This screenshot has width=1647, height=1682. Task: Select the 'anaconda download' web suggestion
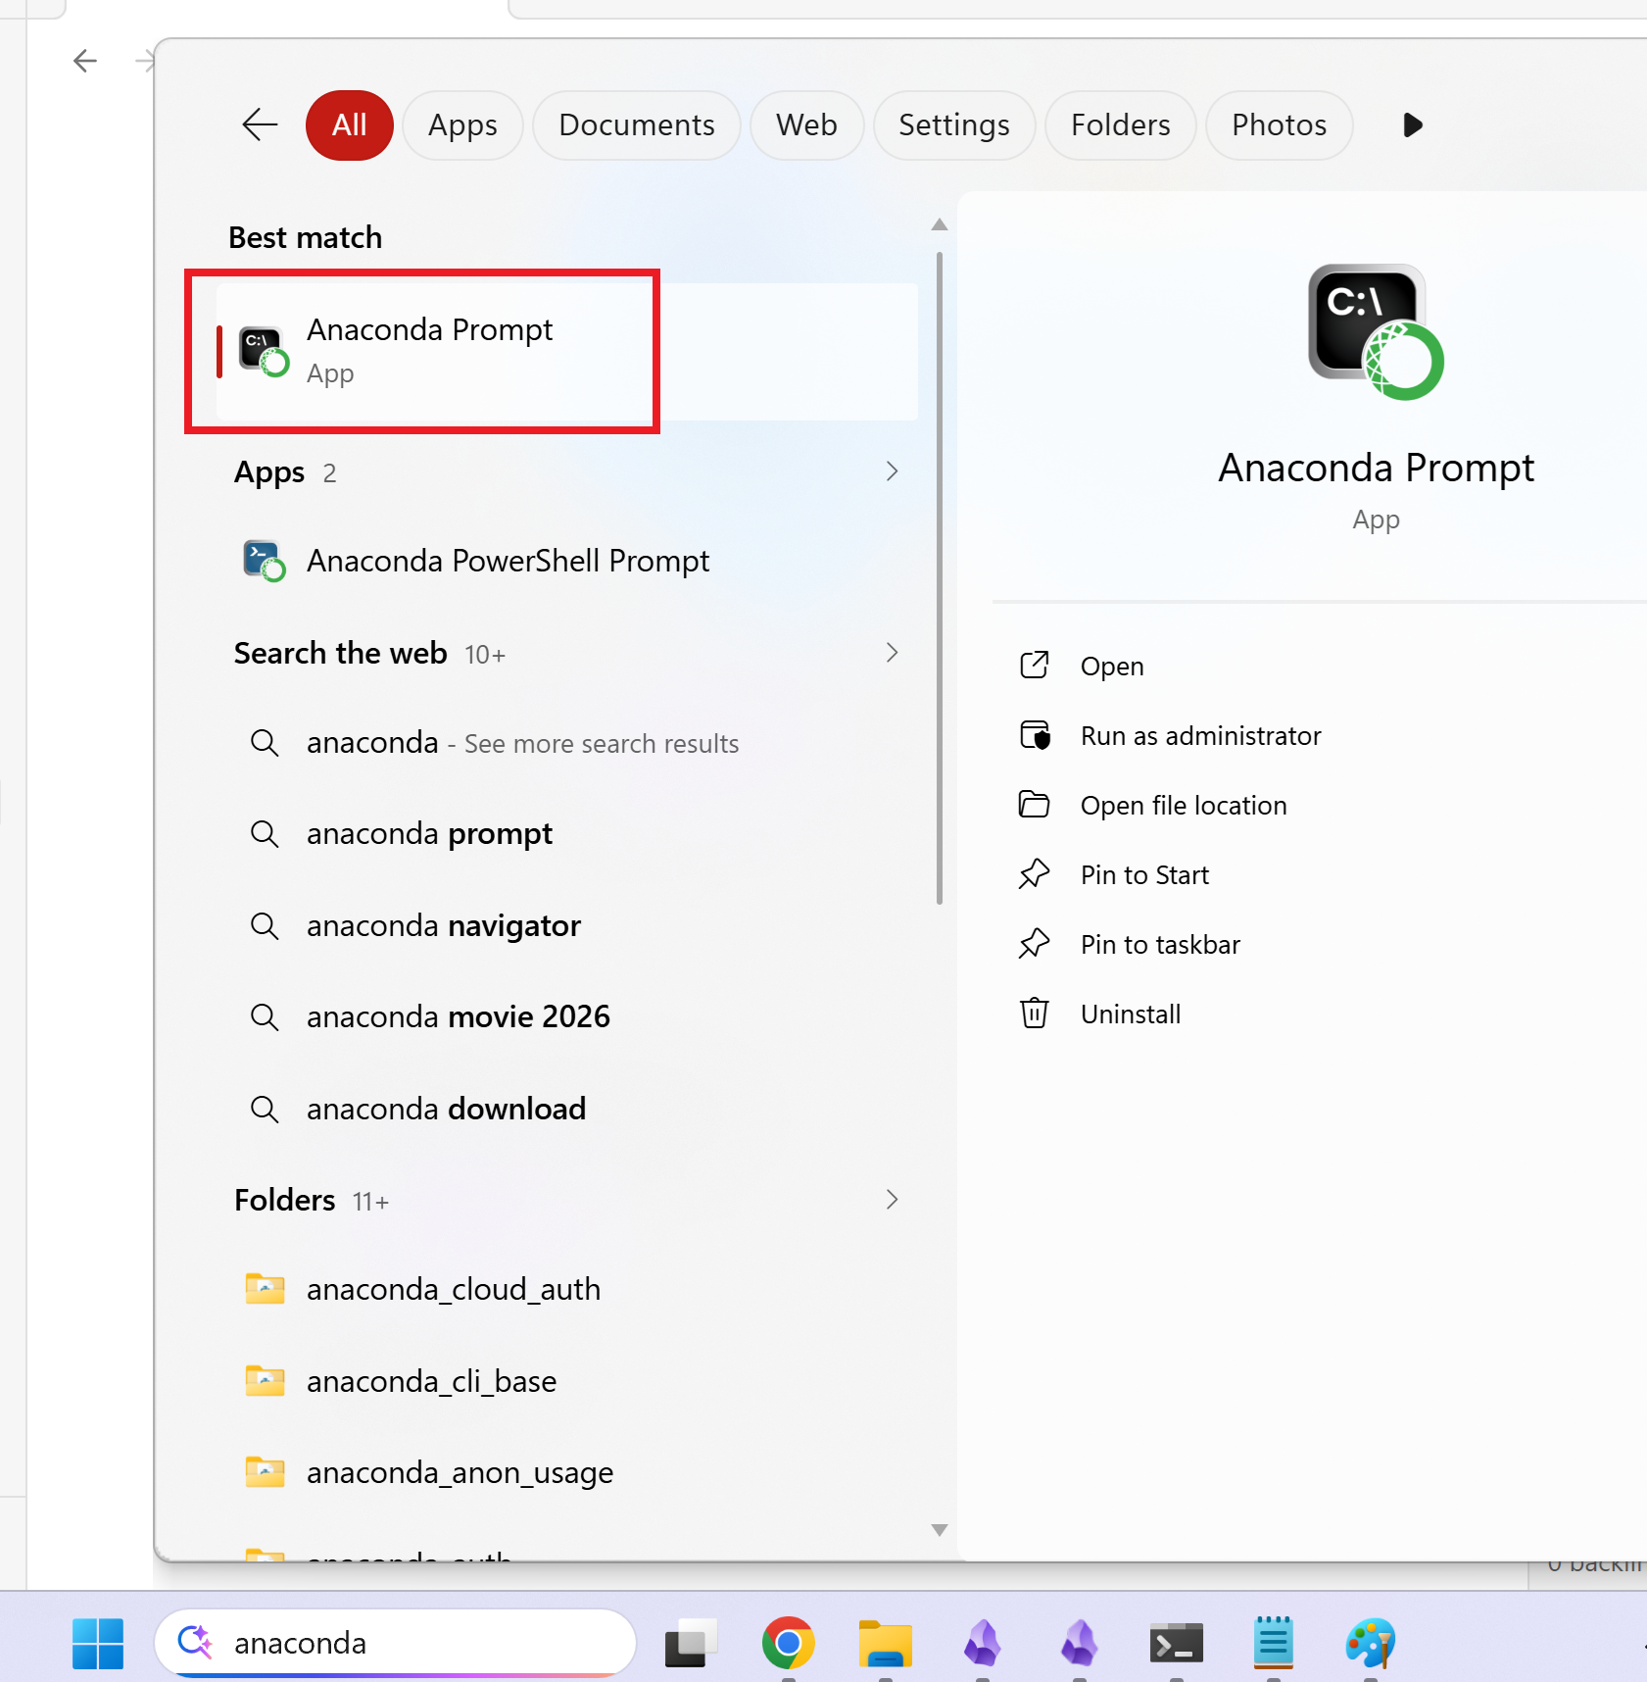(x=567, y=1110)
